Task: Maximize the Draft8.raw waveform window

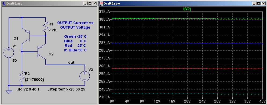Action: tap(259, 3)
